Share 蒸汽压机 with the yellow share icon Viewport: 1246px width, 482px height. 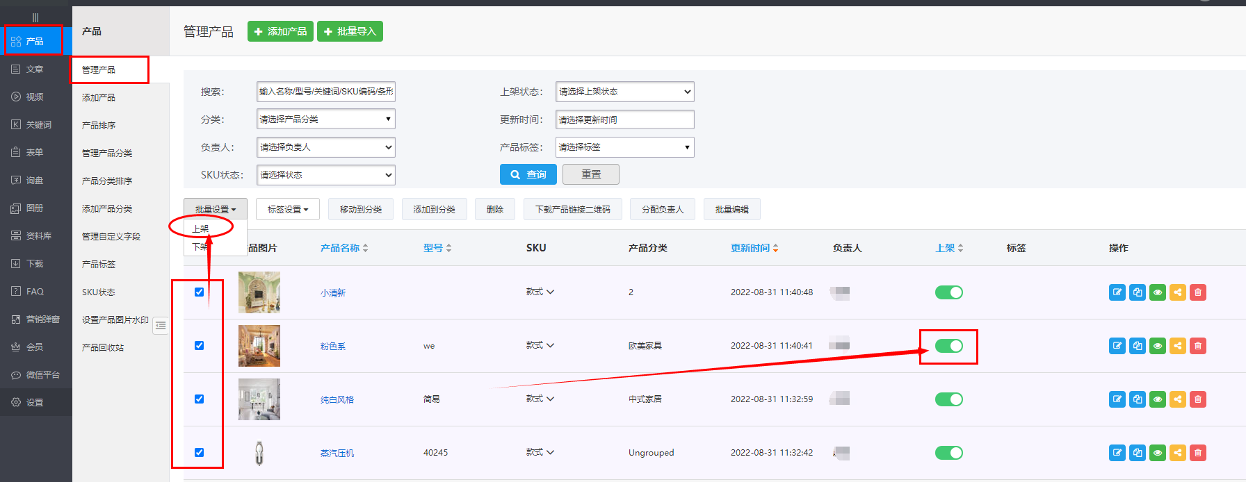(x=1178, y=453)
